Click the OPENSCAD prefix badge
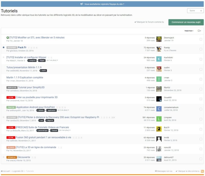This screenshot has height=176, width=205. point(12,157)
